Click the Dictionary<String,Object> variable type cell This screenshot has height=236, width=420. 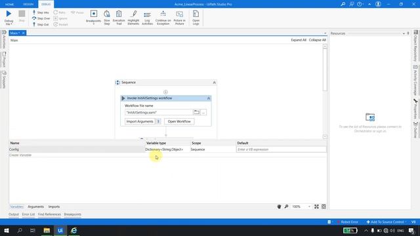pyautogui.click(x=167, y=149)
